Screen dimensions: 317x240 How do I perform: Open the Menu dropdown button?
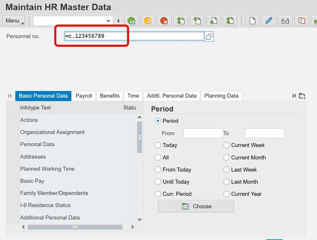14,21
